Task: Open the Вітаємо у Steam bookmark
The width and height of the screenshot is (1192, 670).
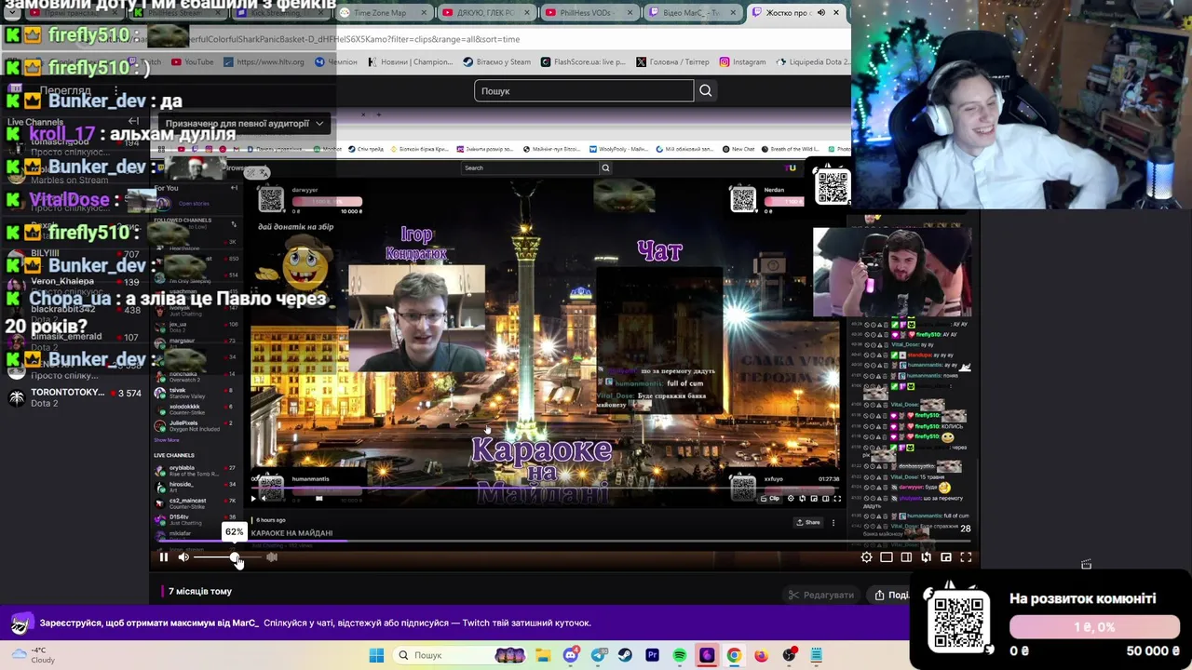Action: coord(496,61)
